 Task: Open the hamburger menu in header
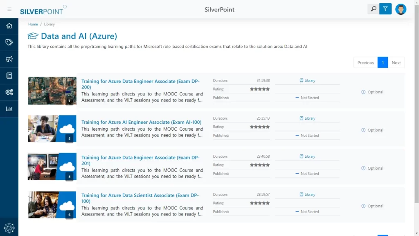[9, 9]
